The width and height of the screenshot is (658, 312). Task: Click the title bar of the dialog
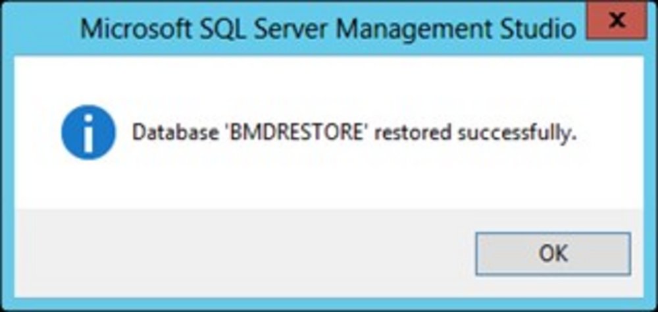tap(293, 28)
